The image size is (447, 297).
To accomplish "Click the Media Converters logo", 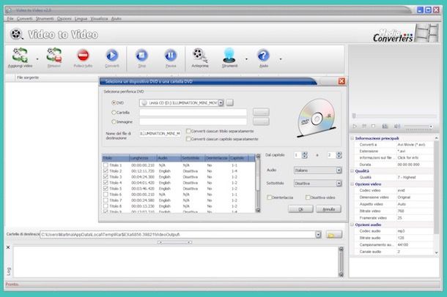I will pos(405,34).
